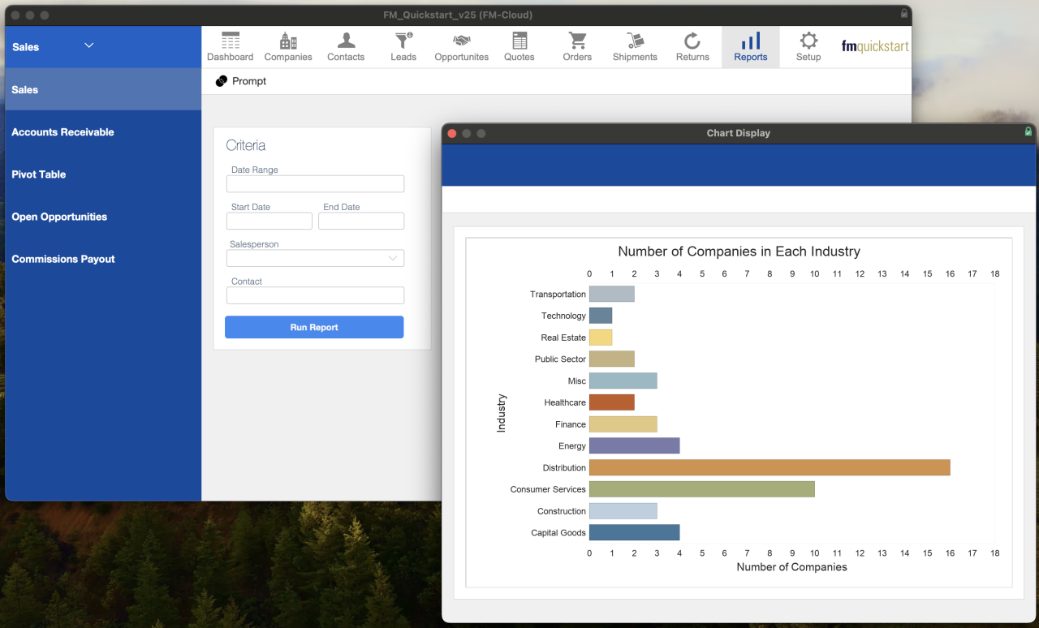
Task: Open the Open Opportunities report
Action: (x=103, y=216)
